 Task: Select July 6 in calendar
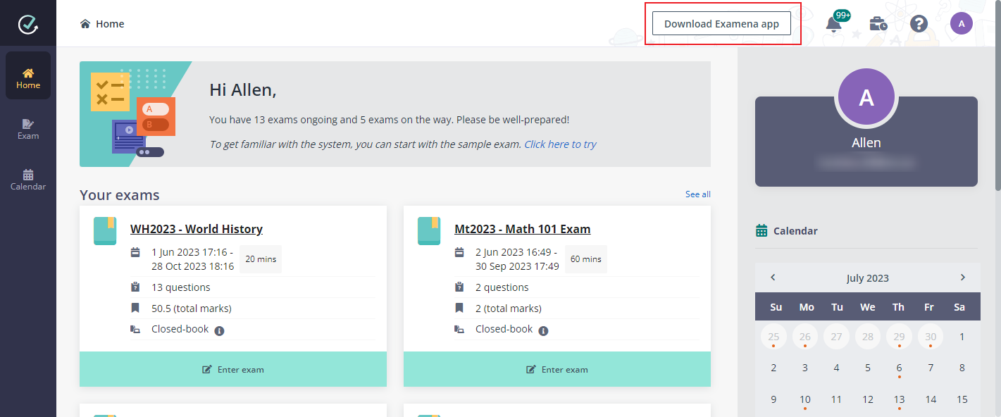900,368
